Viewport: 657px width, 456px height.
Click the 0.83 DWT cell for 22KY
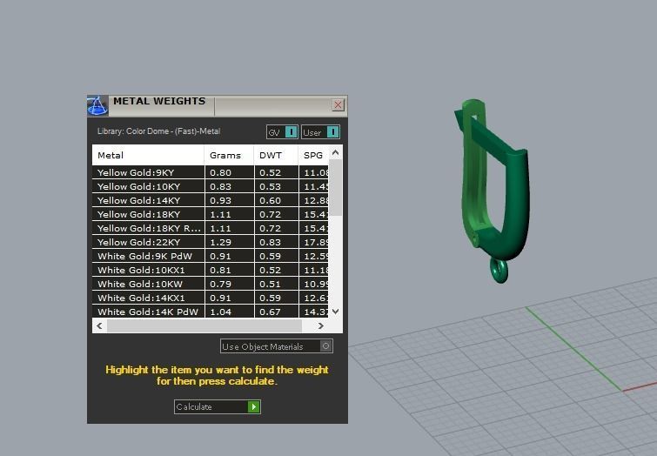(x=277, y=242)
